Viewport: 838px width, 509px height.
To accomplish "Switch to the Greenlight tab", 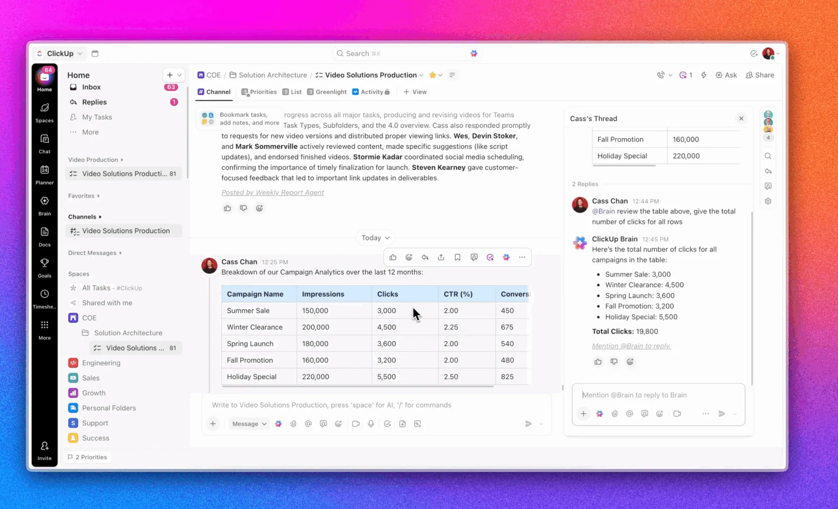I will coord(327,92).
